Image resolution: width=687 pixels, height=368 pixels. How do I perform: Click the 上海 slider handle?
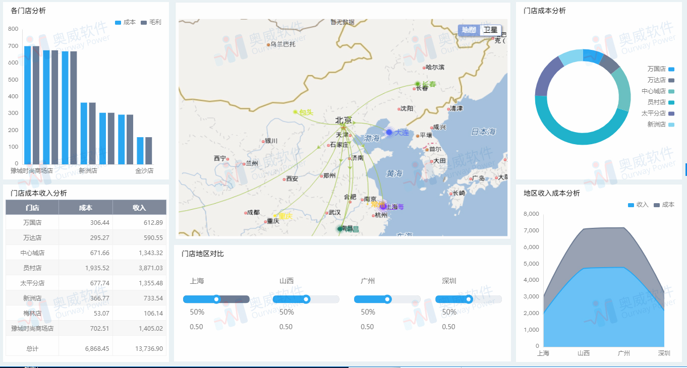click(x=217, y=299)
